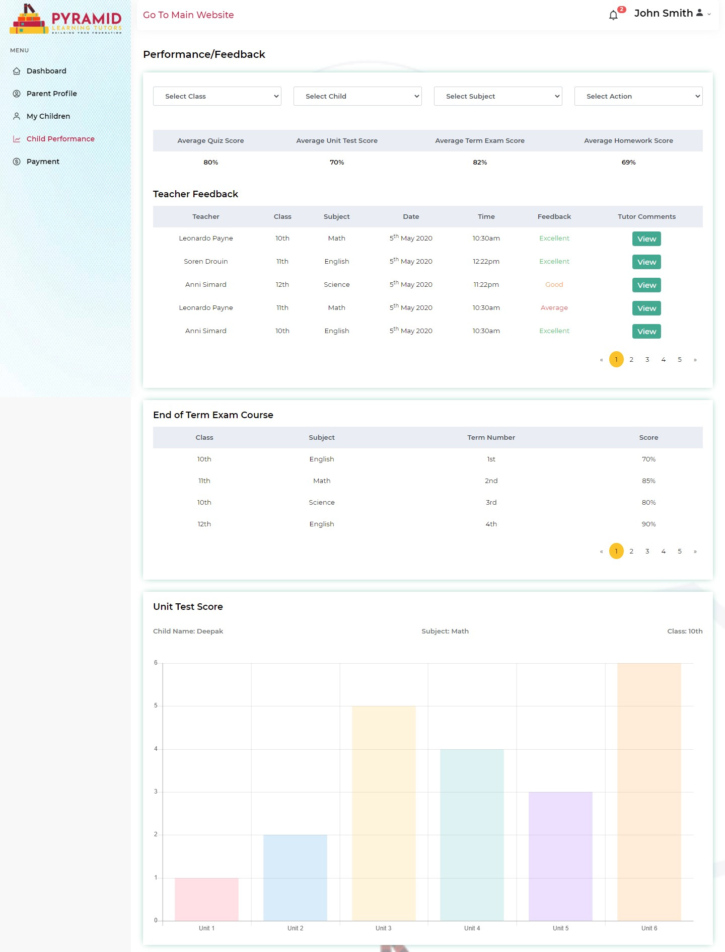This screenshot has width=725, height=952.
Task: Click the Payment dollar icon
Action: pos(17,162)
